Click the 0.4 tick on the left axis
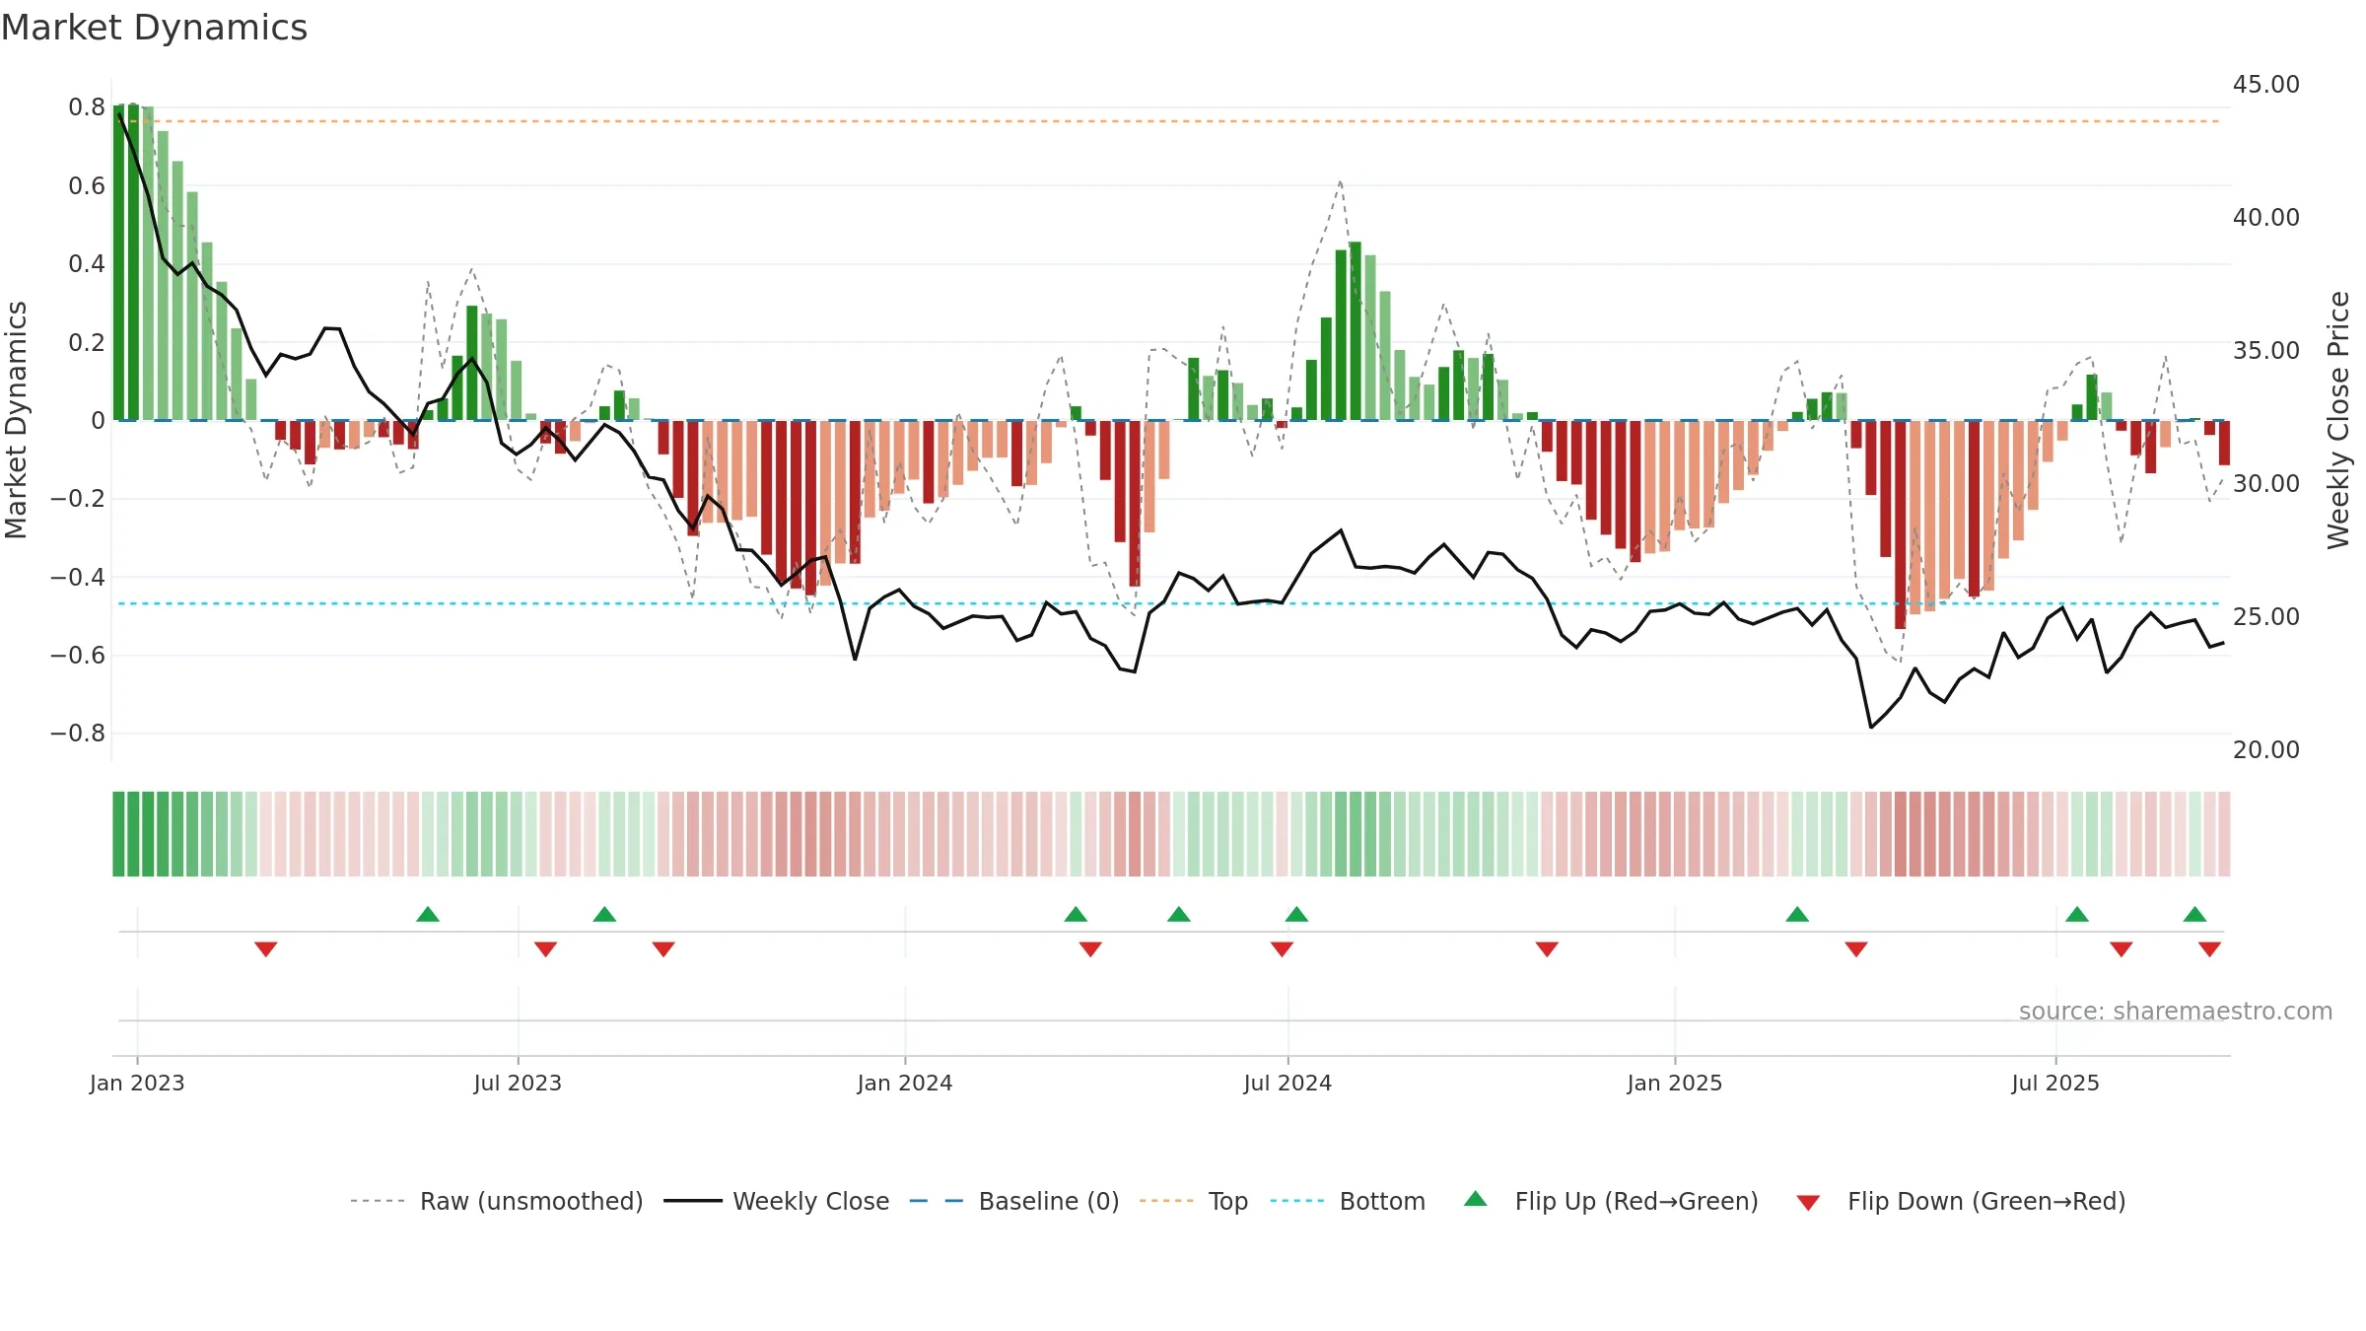This screenshot has width=2366, height=1331. 87,263
